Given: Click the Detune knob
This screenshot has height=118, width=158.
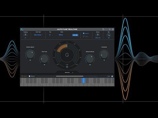Looking at the screenshot, I should (98, 35).
